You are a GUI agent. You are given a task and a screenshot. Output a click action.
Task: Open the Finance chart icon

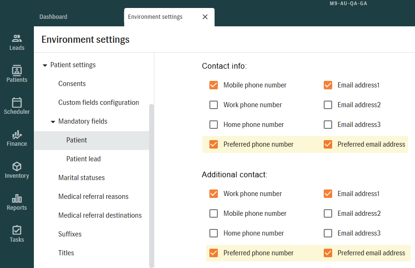17,134
